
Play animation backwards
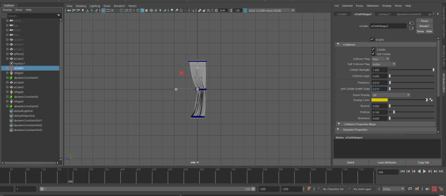[419, 171]
